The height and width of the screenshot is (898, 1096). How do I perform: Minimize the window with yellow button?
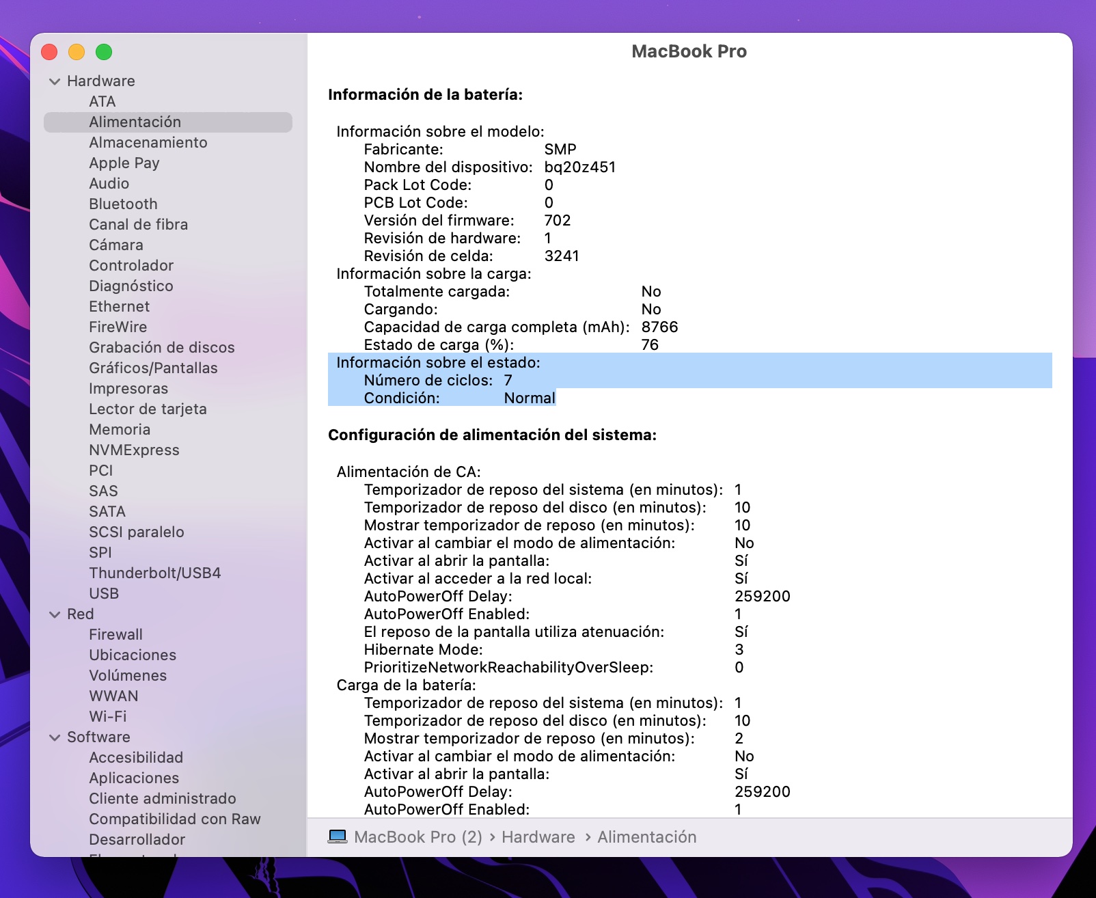pos(77,52)
